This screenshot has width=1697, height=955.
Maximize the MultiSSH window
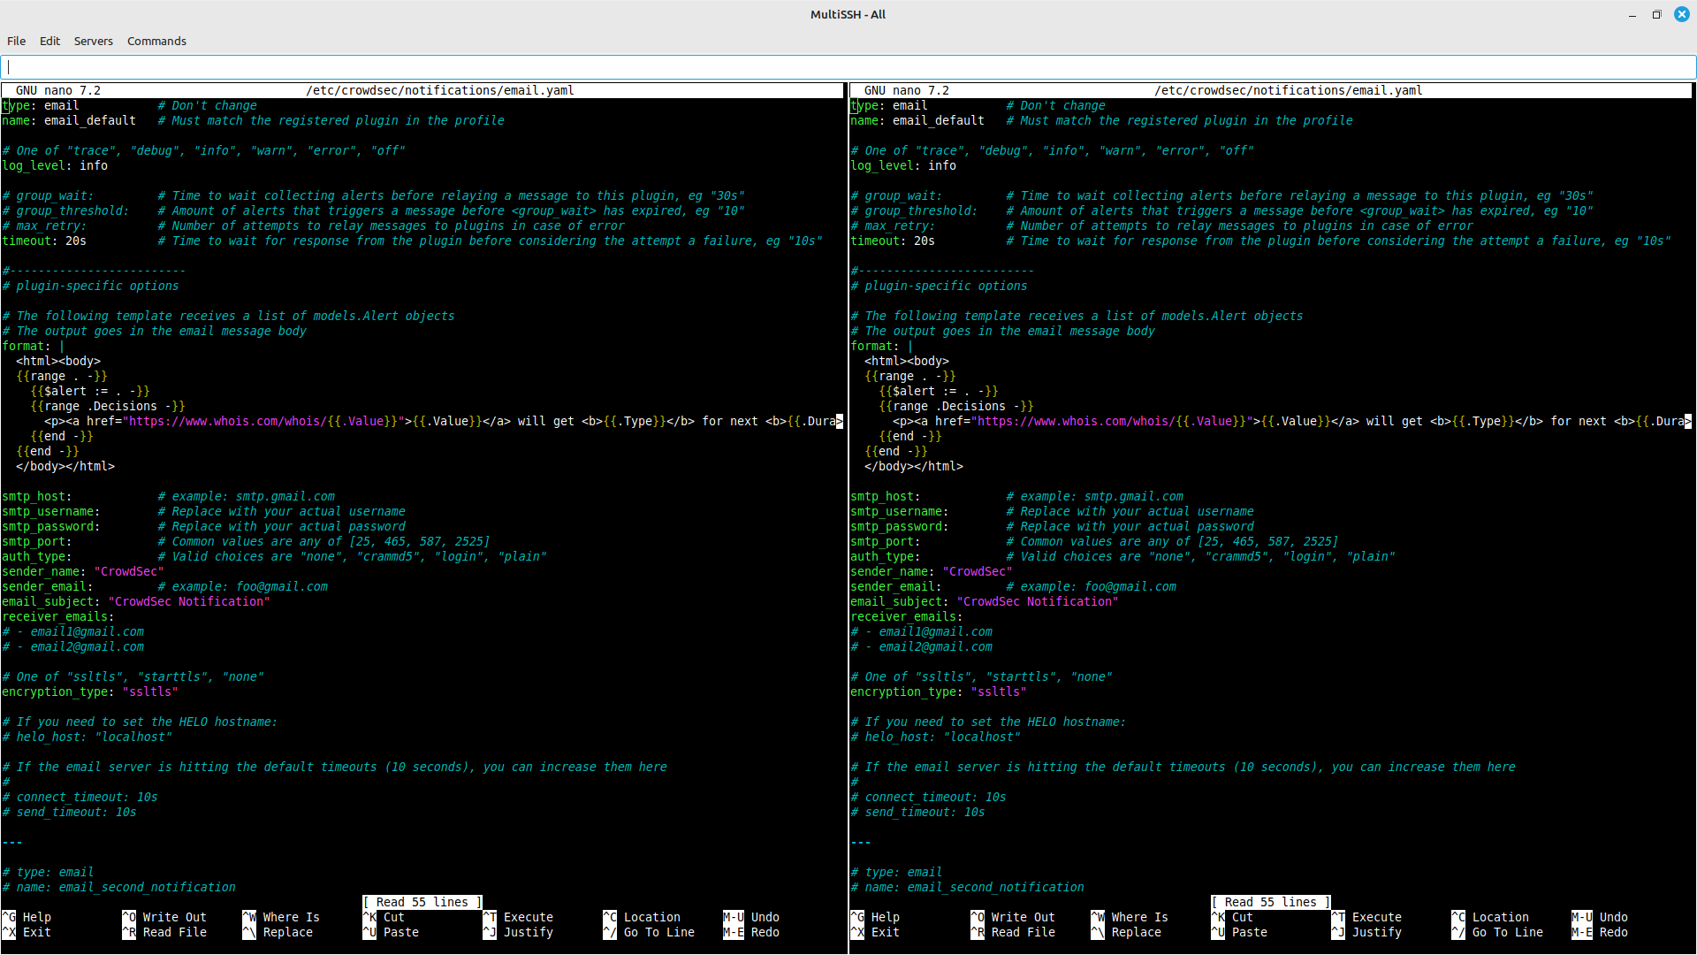coord(1656,14)
